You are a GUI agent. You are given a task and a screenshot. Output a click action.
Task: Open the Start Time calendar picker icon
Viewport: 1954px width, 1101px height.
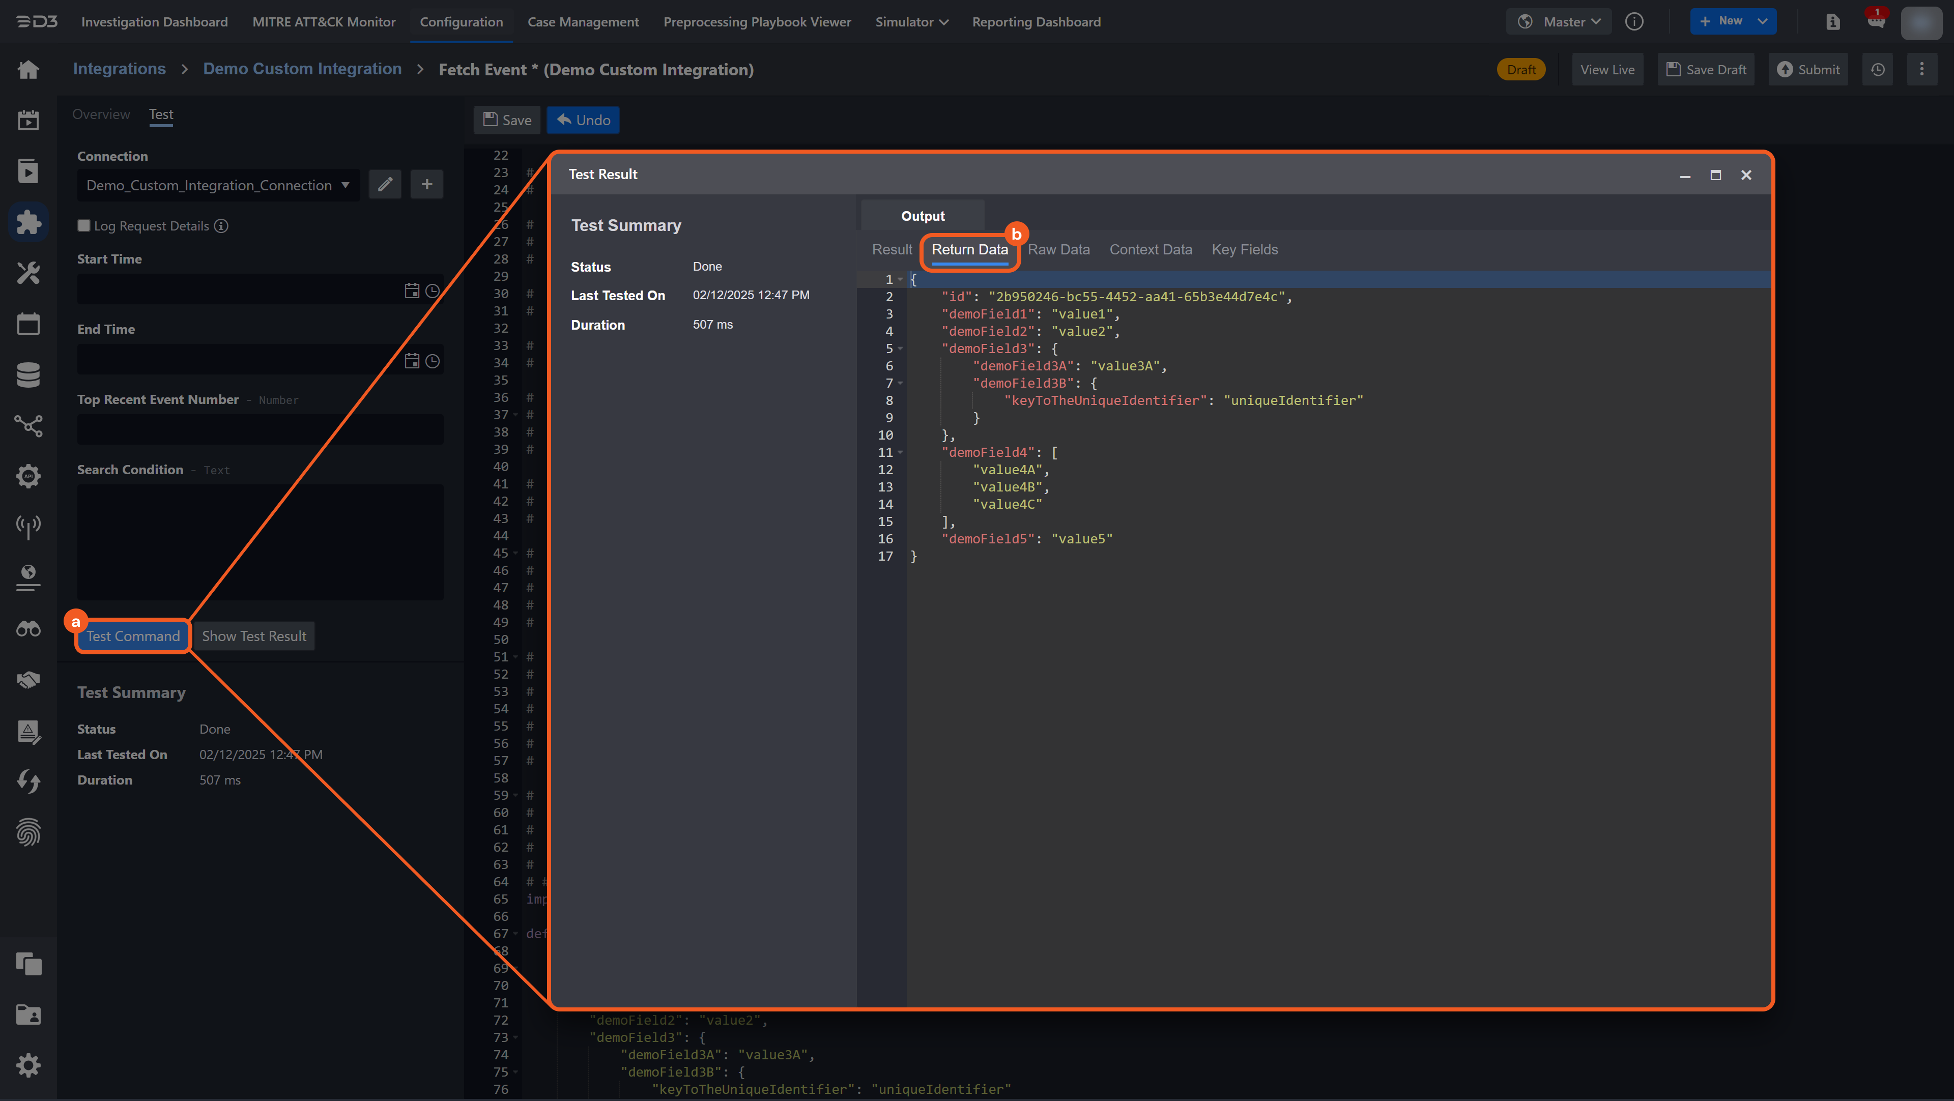pos(412,291)
